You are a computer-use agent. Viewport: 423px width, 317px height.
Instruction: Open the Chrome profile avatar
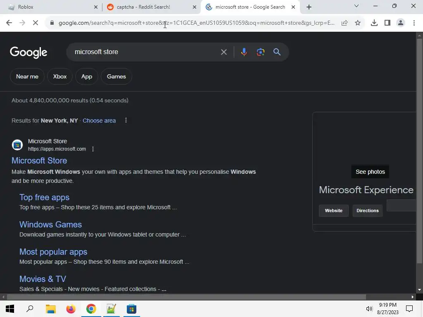(x=401, y=23)
